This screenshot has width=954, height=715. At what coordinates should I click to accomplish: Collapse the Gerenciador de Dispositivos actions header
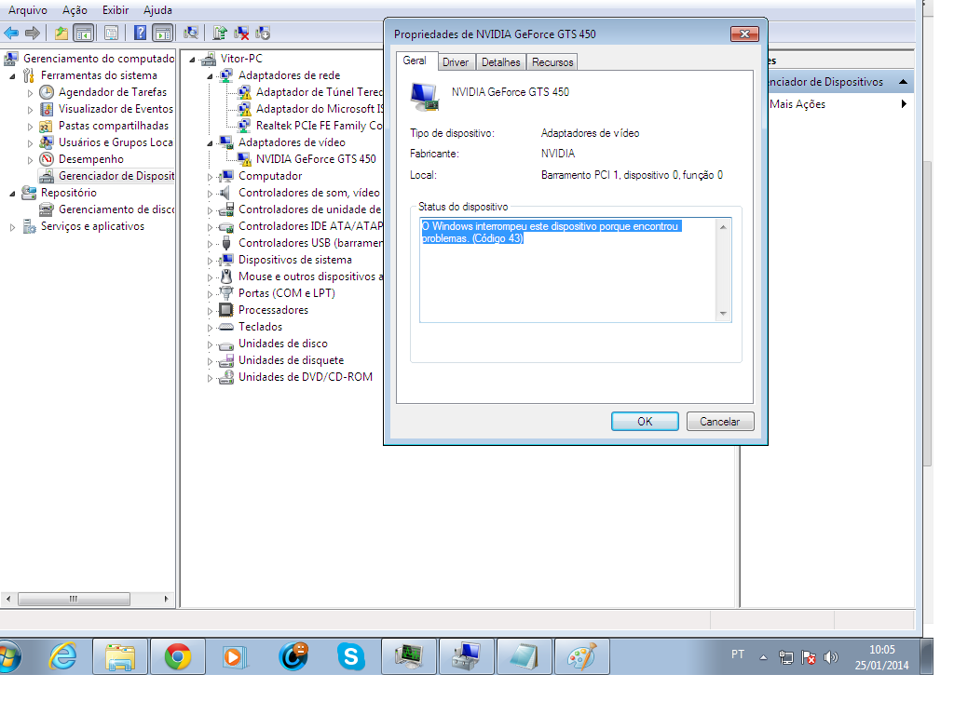coord(904,82)
